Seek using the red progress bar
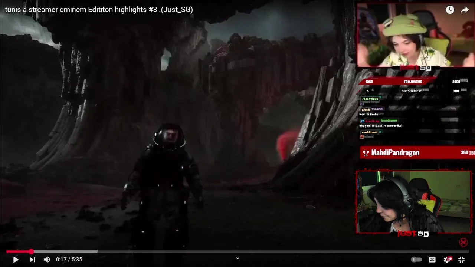Viewport: 475px width, 267px height. pyautogui.click(x=237, y=251)
